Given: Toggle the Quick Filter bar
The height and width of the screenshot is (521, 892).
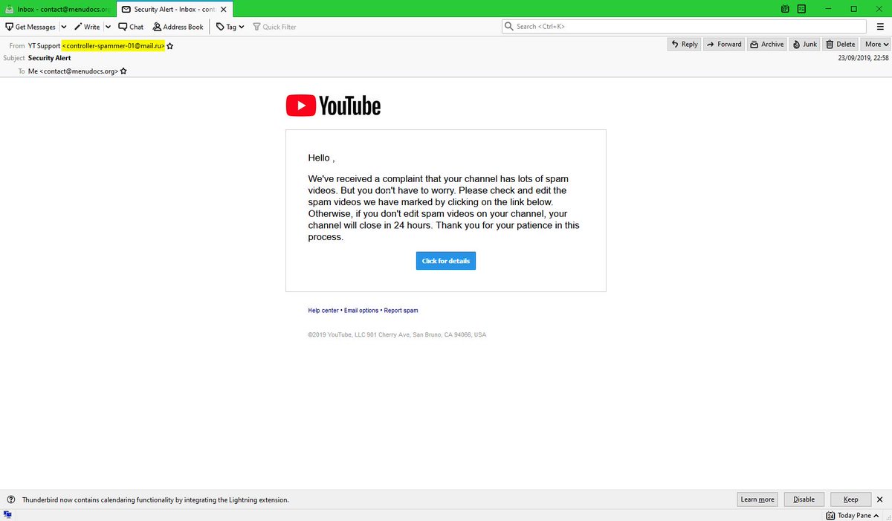Looking at the screenshot, I should 274,27.
